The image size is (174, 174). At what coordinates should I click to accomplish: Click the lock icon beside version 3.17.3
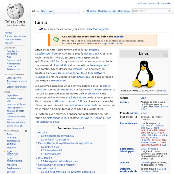tap(165, 169)
